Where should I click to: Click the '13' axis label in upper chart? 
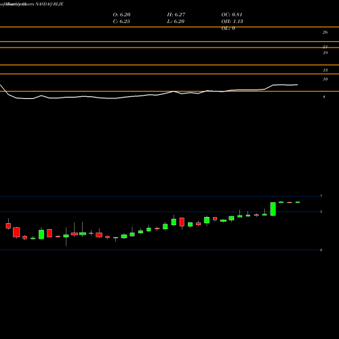pyautogui.click(x=325, y=71)
